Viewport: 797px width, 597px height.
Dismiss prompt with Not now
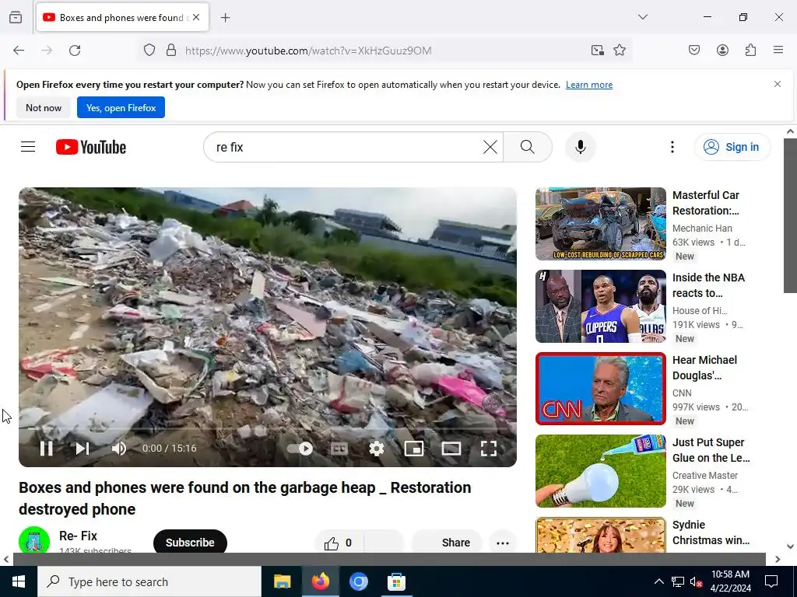pos(44,107)
